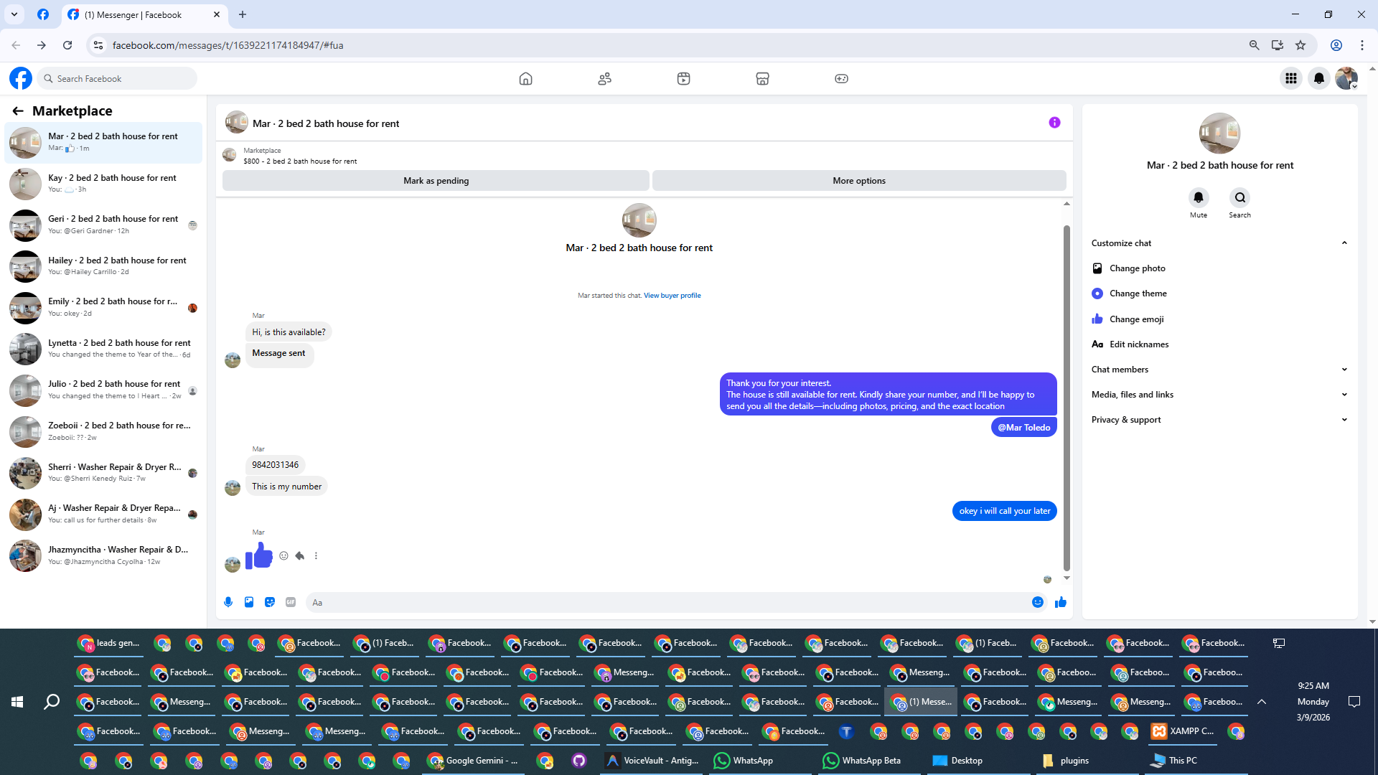This screenshot has width=1378, height=775.
Task: Send a thumbs-up like from composer
Action: (x=1061, y=602)
